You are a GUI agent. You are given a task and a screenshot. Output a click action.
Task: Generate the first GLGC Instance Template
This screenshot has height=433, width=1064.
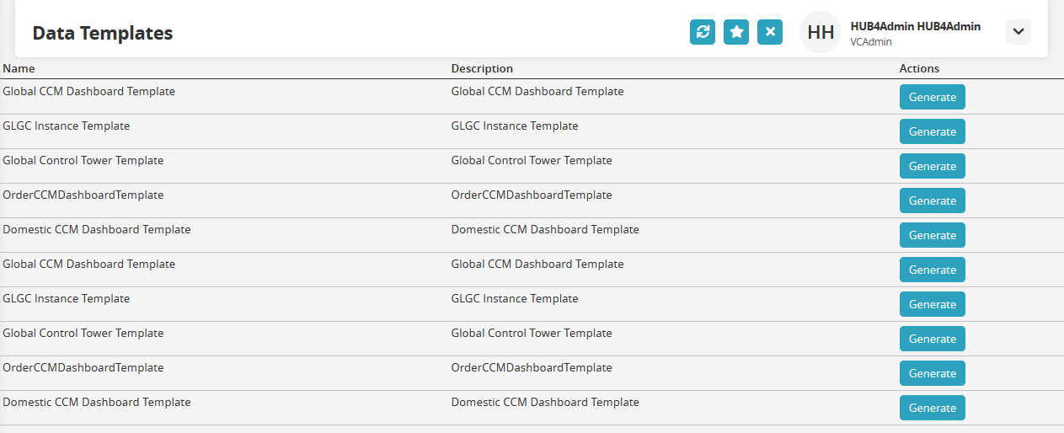(933, 131)
